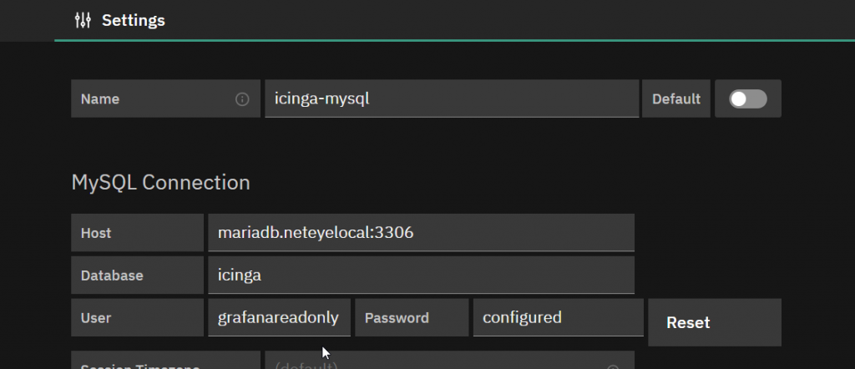Toggle the Default data source switch
855x369 pixels.
748,99
